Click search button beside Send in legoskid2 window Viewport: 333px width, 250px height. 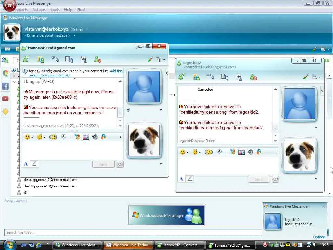275,179
